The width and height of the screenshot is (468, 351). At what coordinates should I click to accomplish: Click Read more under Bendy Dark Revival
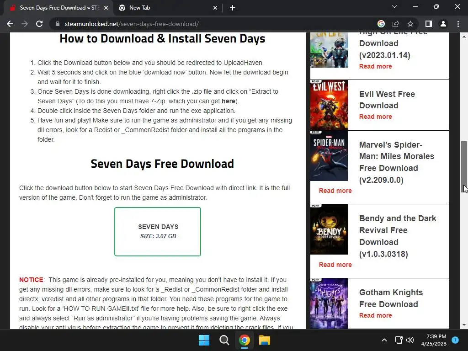pyautogui.click(x=335, y=265)
